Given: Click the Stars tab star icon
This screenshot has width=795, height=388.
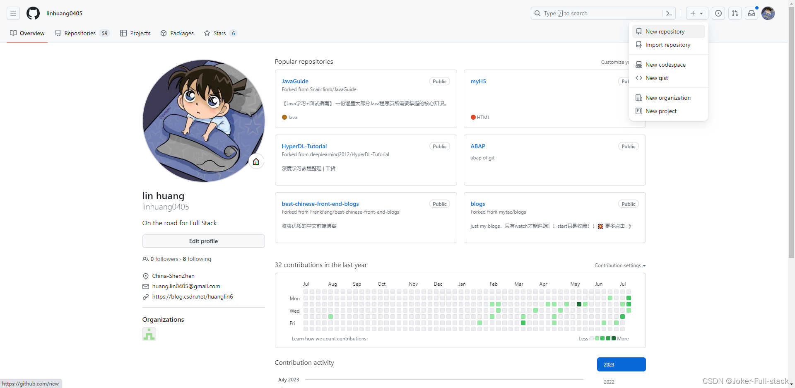Looking at the screenshot, I should 207,33.
